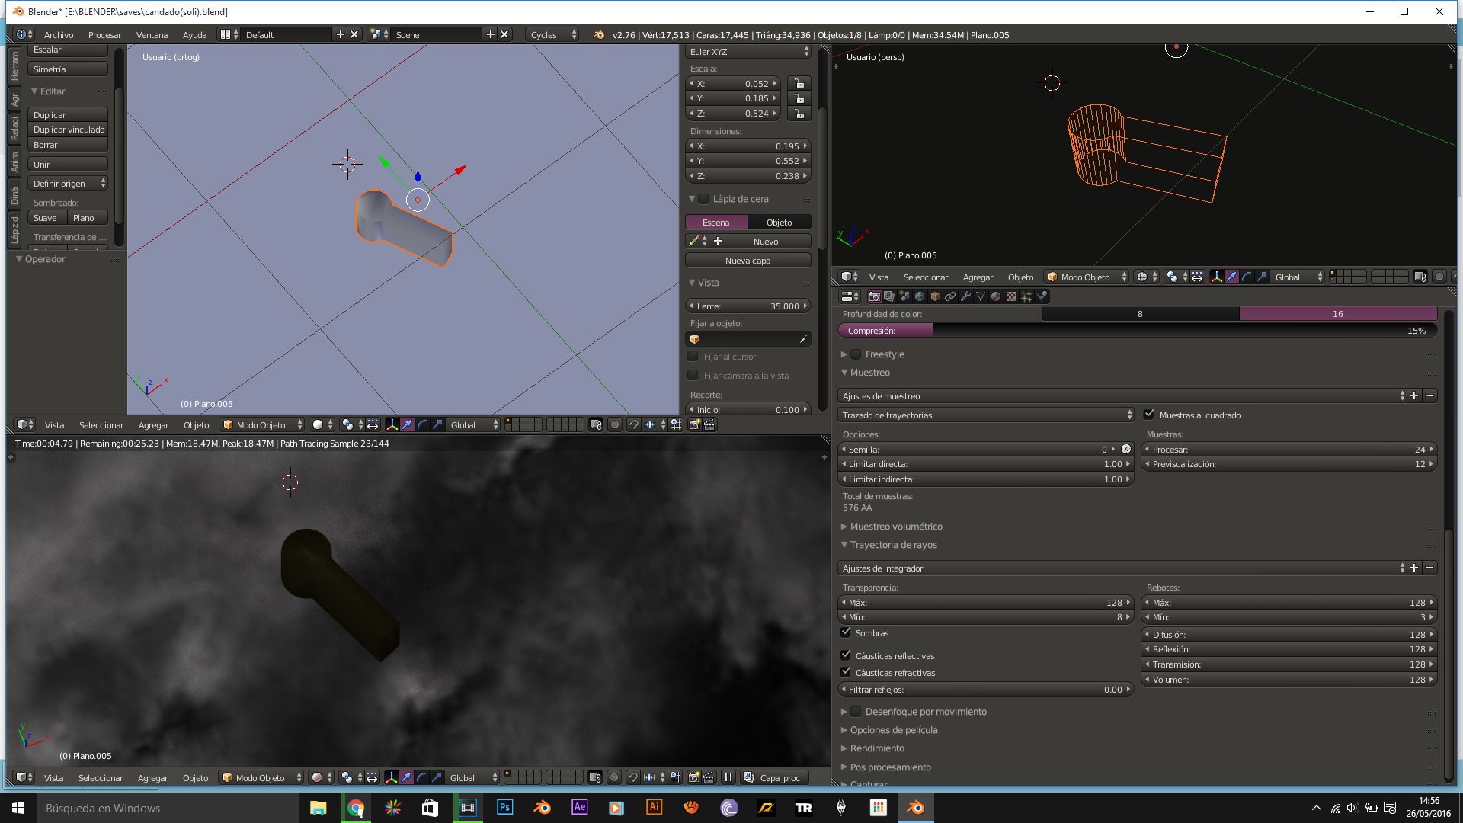Open the Archivo menu
Image resolution: width=1463 pixels, height=823 pixels.
click(x=59, y=34)
